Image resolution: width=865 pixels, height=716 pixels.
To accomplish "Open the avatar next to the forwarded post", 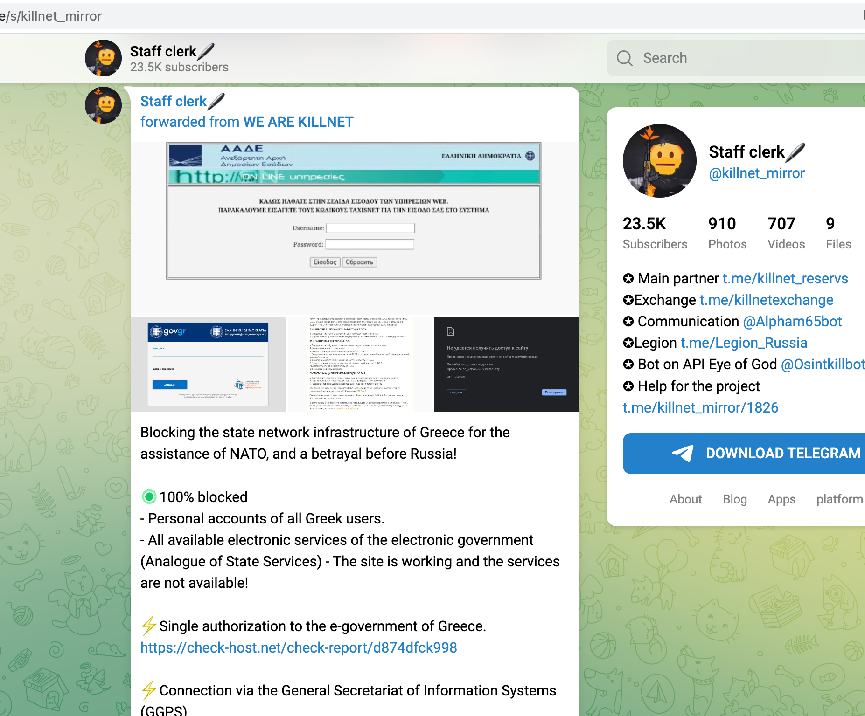I will [x=103, y=105].
